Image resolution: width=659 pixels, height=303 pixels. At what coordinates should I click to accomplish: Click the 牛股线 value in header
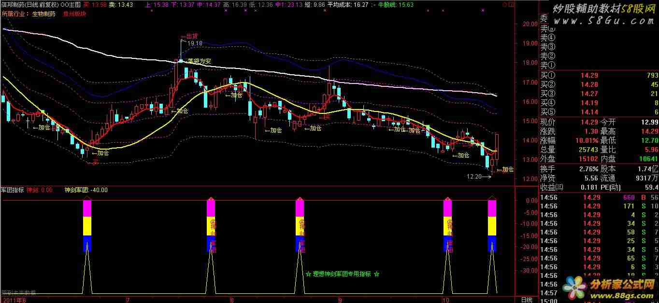[x=407, y=5]
